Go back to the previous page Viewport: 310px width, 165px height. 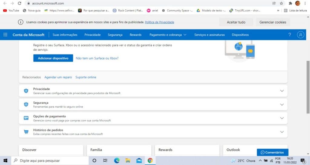pos(5,3)
